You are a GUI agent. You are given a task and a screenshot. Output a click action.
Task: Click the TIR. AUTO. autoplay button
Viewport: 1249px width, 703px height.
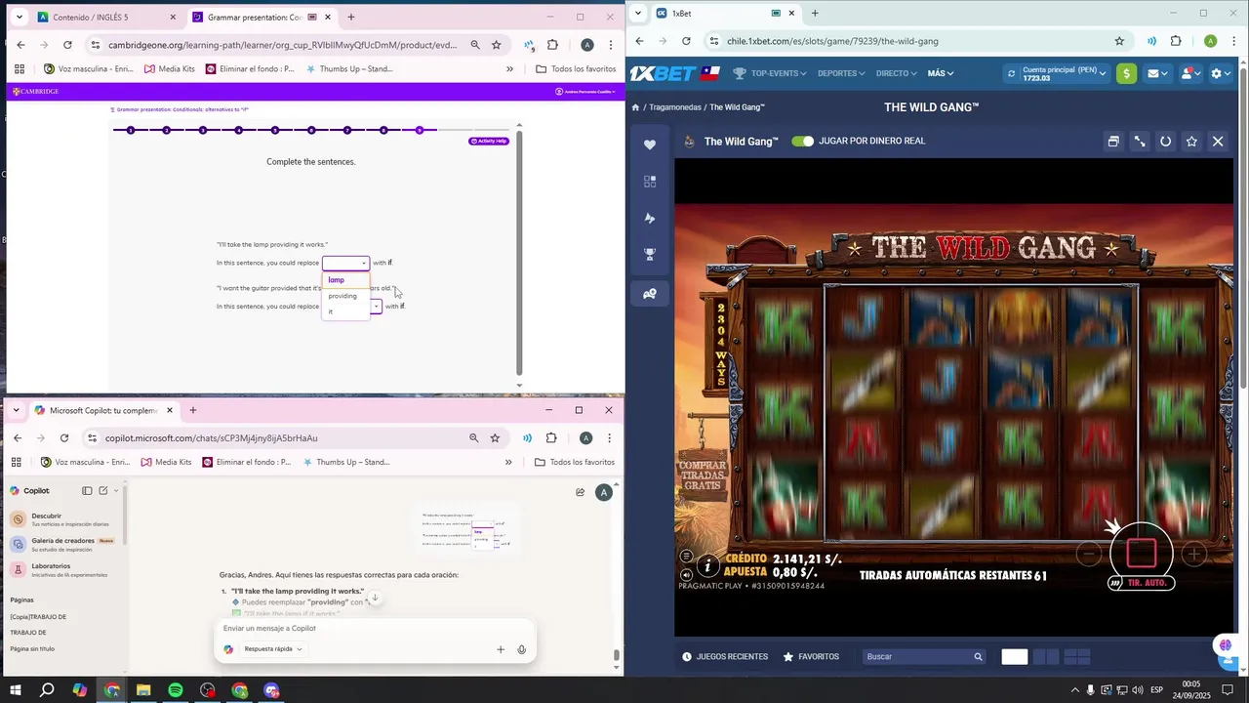[1141, 583]
